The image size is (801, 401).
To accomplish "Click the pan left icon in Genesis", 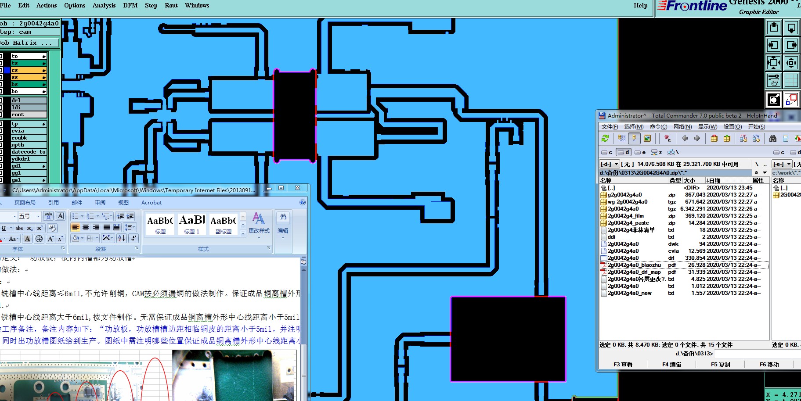I will (774, 45).
